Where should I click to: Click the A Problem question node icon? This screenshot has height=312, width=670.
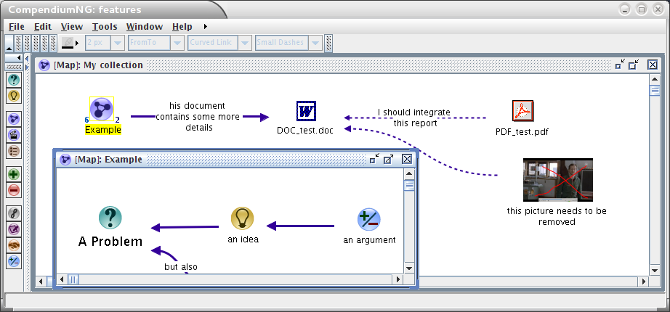click(x=110, y=217)
